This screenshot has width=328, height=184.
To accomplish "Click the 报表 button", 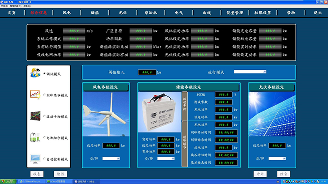I will pos(37,174).
